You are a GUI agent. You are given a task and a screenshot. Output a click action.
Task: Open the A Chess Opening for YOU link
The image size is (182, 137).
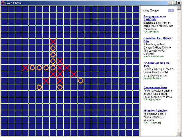[x=156, y=64]
